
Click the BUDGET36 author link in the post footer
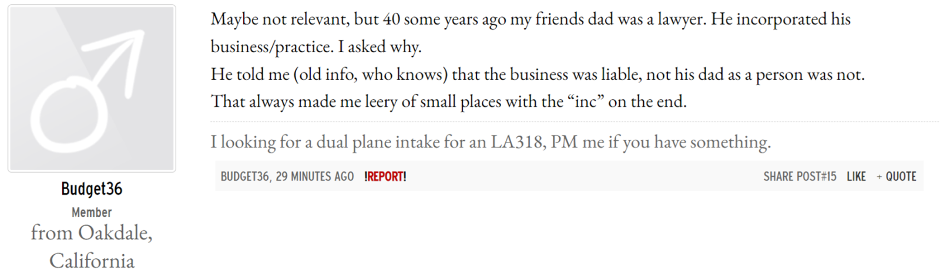(245, 177)
